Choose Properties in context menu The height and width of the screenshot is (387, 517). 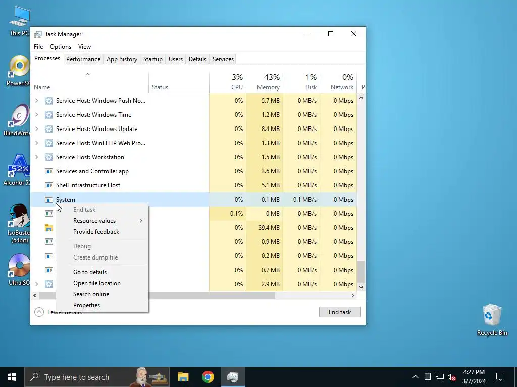pyautogui.click(x=102, y=305)
